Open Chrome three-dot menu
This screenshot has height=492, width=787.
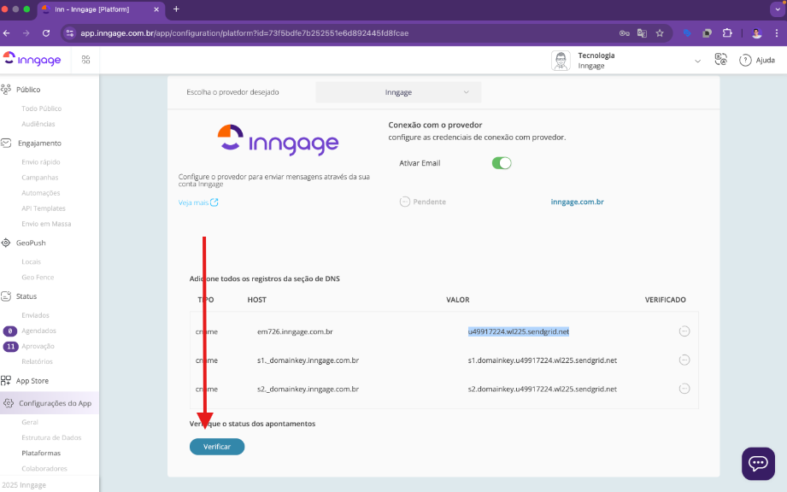click(777, 33)
